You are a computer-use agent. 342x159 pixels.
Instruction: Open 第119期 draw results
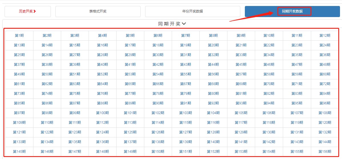click(297, 123)
